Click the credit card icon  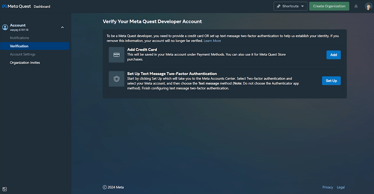[x=116, y=55]
